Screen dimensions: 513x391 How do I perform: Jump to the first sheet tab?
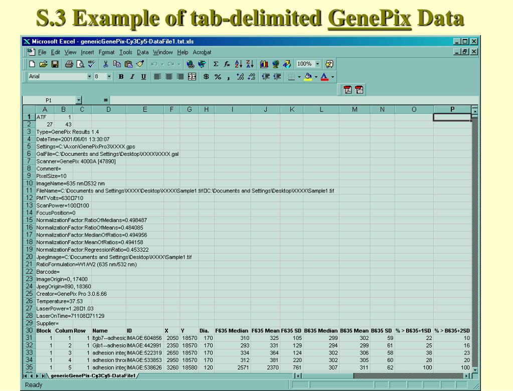pyautogui.click(x=25, y=376)
